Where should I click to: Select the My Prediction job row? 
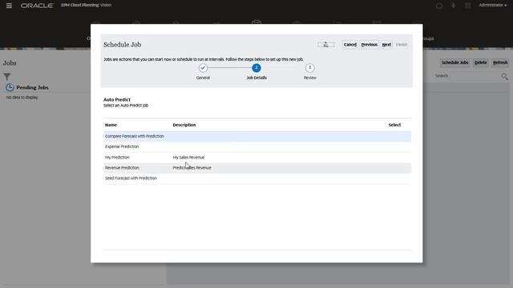pos(257,158)
